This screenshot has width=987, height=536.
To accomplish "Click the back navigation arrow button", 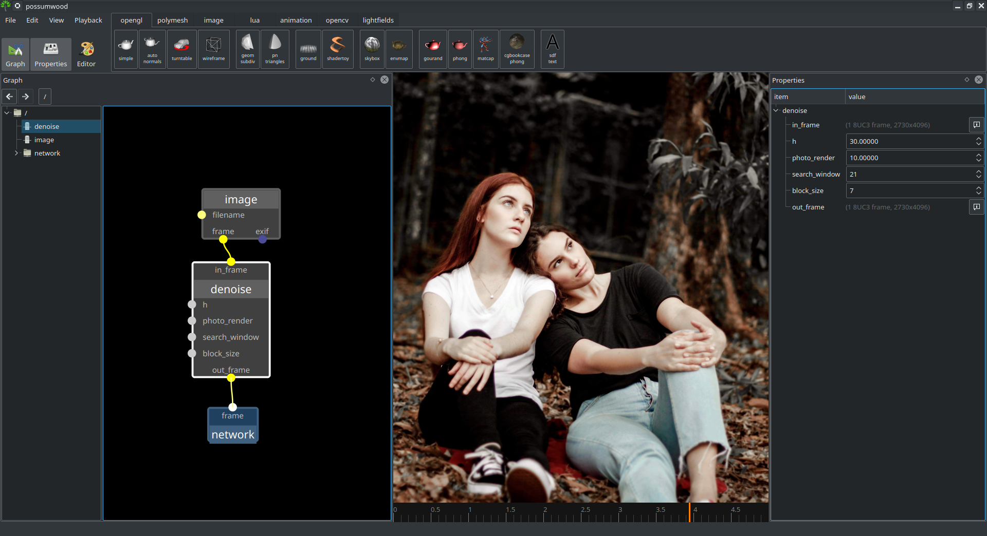I will pos(9,97).
